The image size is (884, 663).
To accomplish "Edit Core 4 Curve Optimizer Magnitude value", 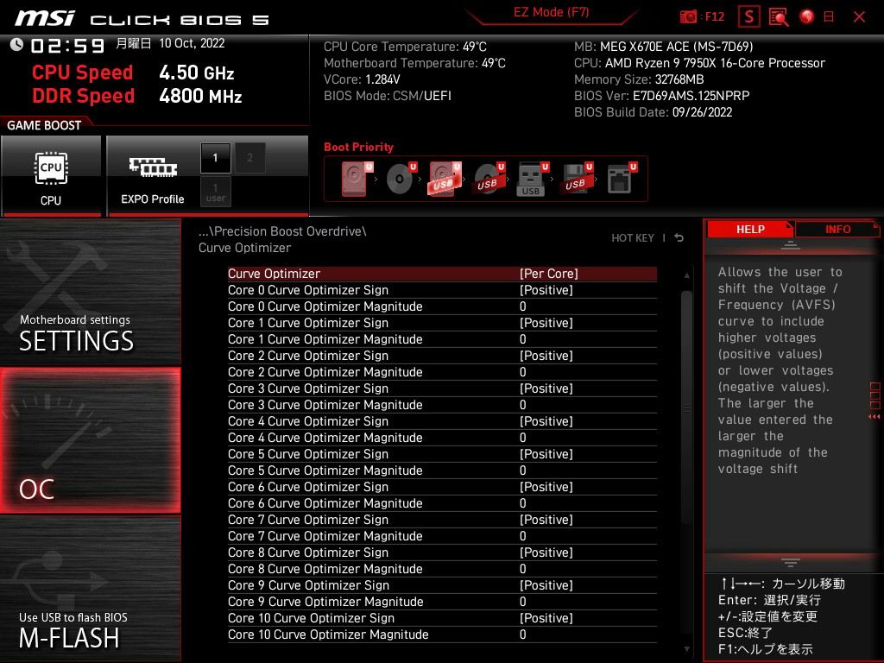I will point(522,438).
